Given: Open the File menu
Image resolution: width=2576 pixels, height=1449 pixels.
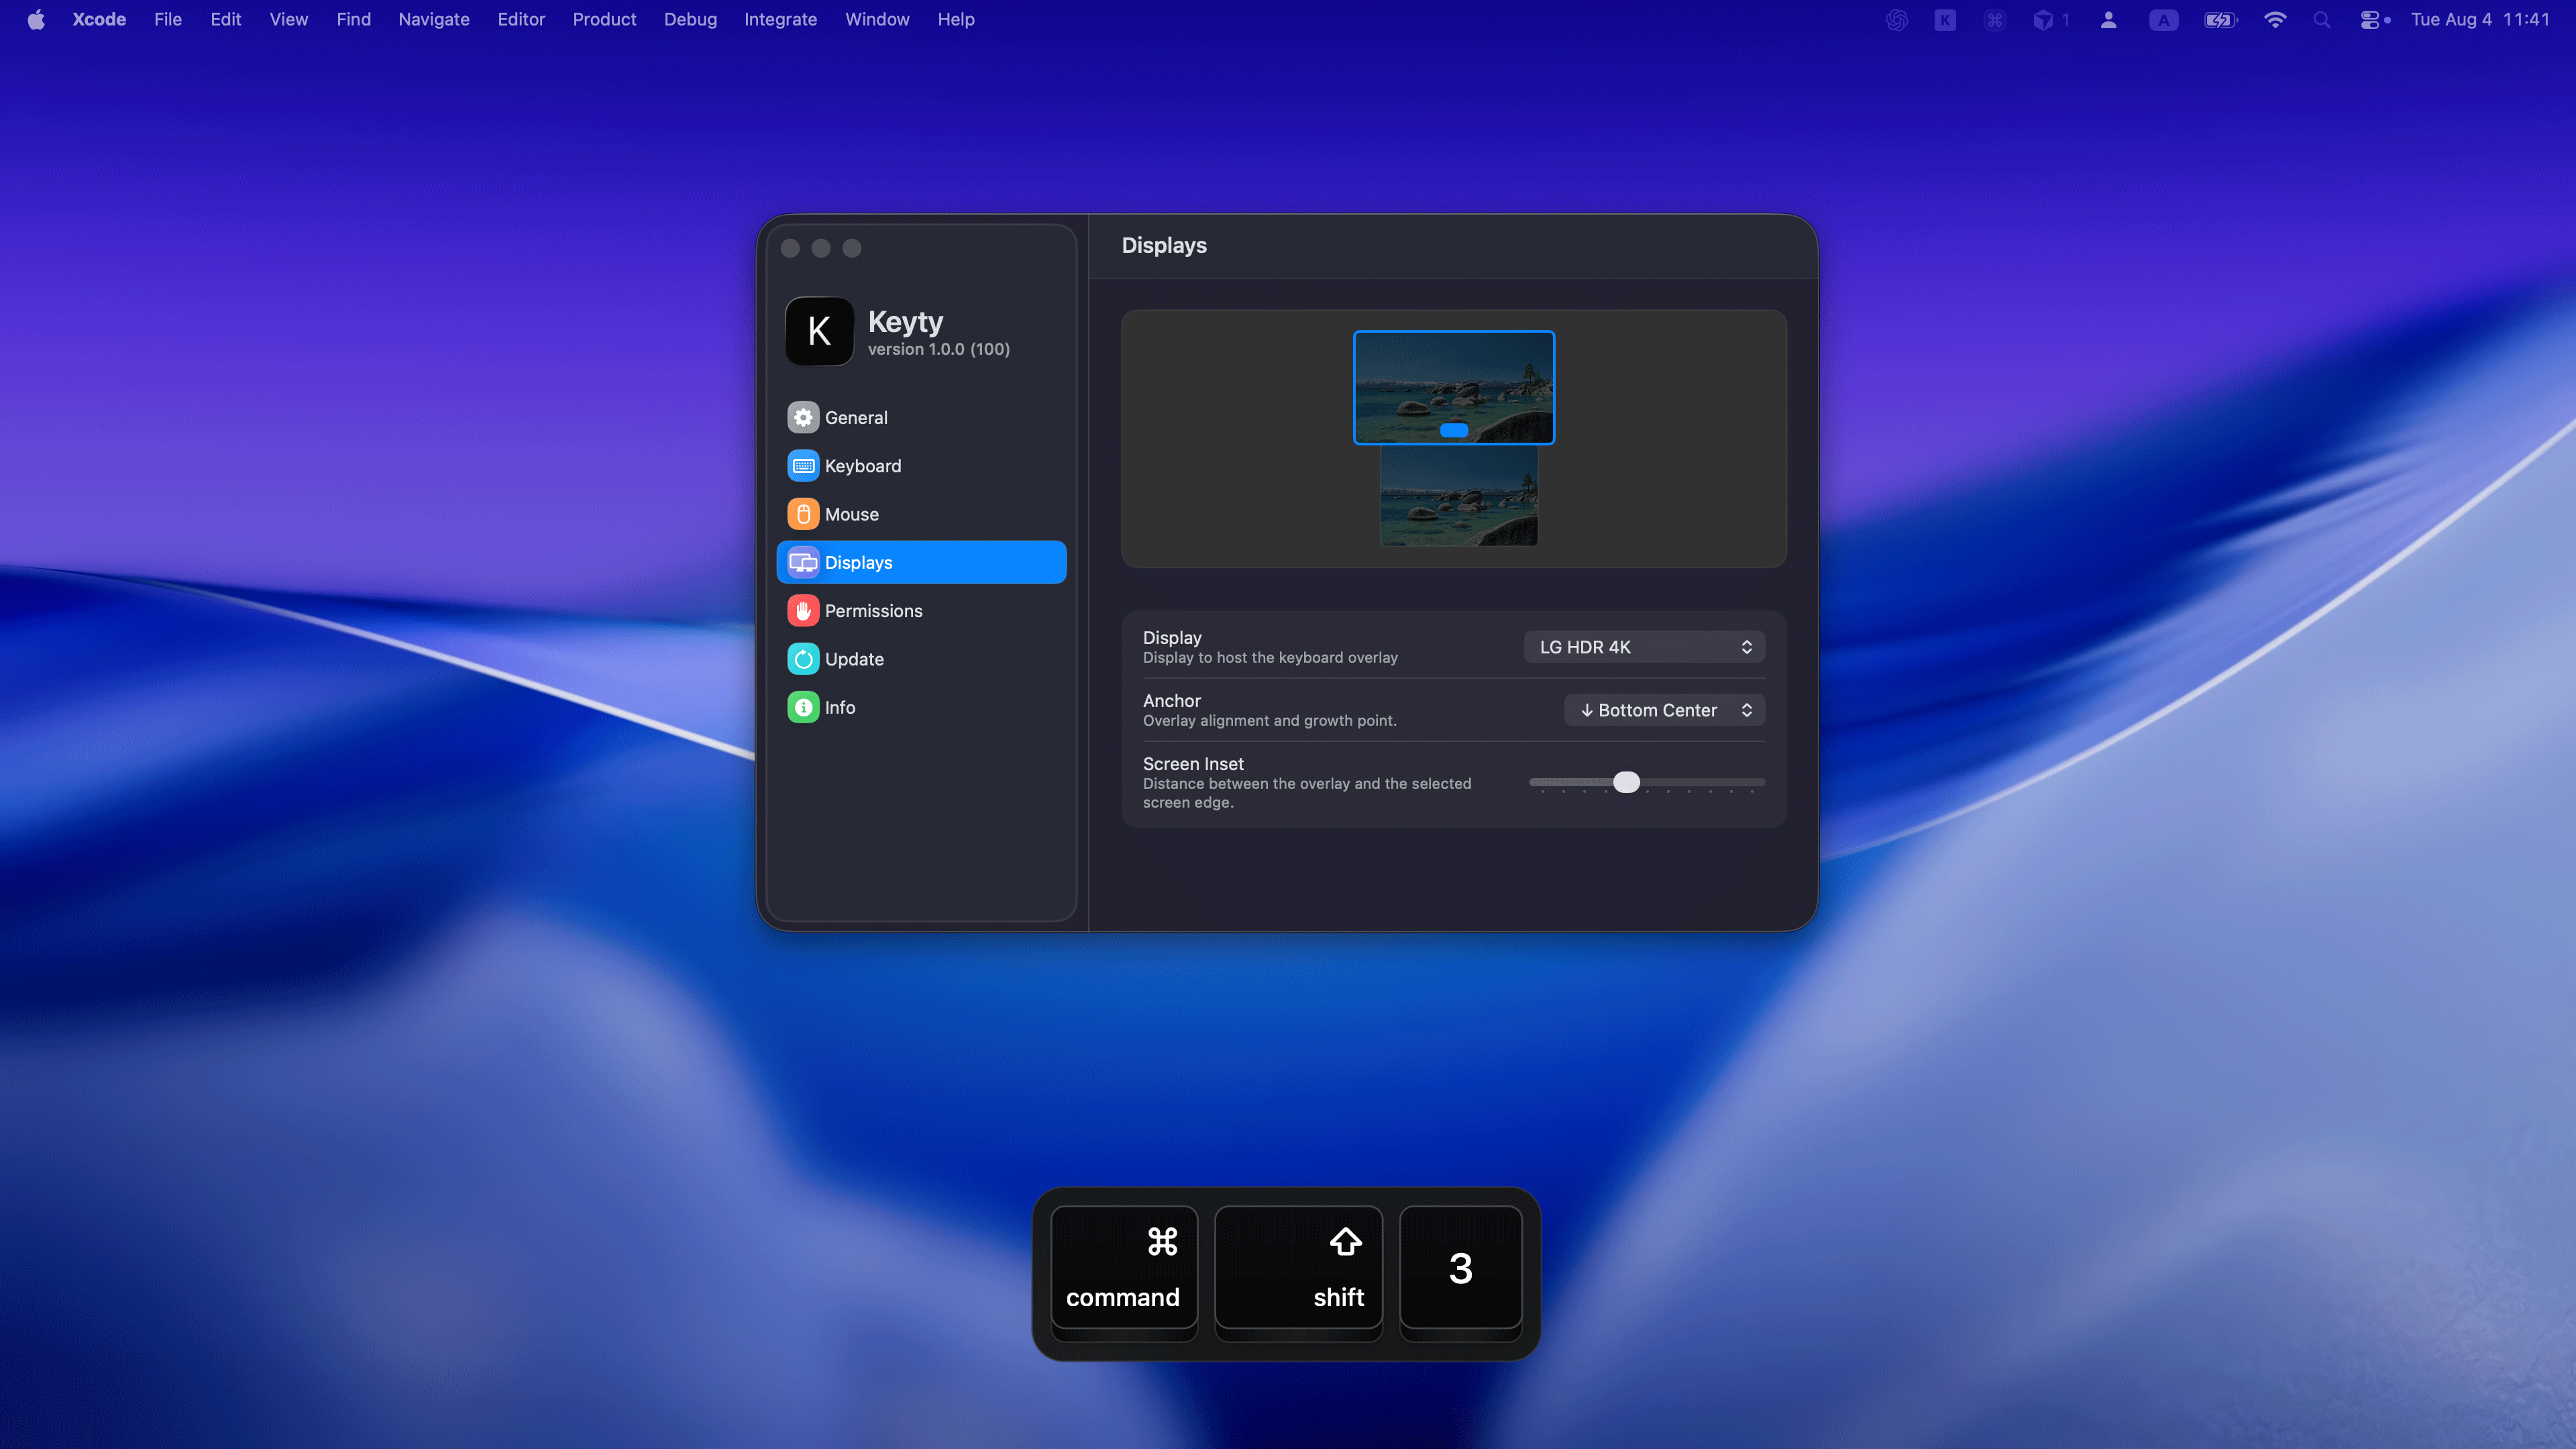Looking at the screenshot, I should click(168, 20).
